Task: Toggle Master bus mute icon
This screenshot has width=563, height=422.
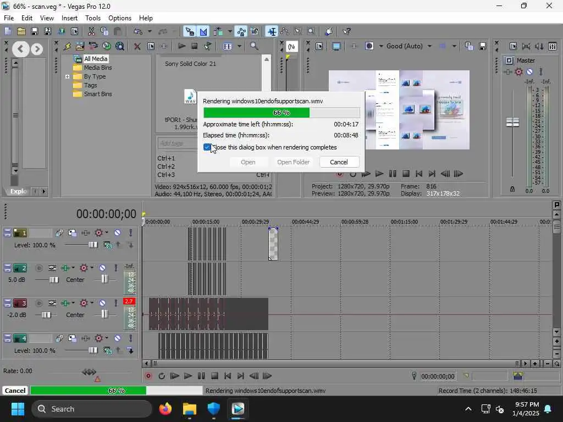Action: click(x=529, y=72)
